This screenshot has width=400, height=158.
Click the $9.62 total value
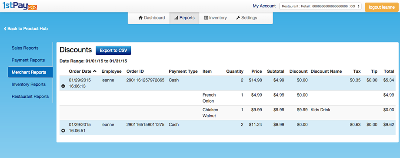(x=389, y=125)
